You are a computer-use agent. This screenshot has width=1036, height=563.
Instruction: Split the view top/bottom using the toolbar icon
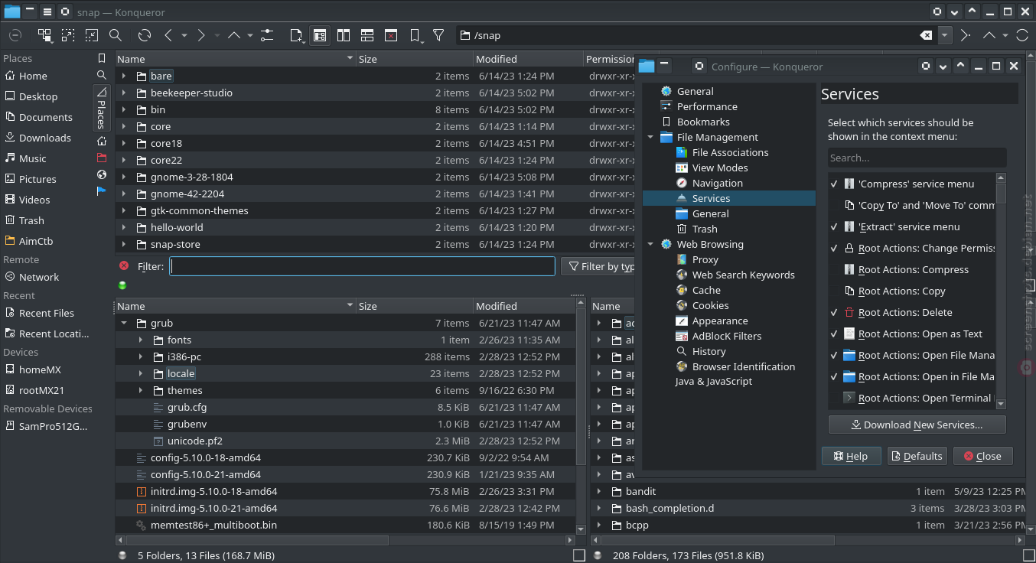[x=367, y=35]
